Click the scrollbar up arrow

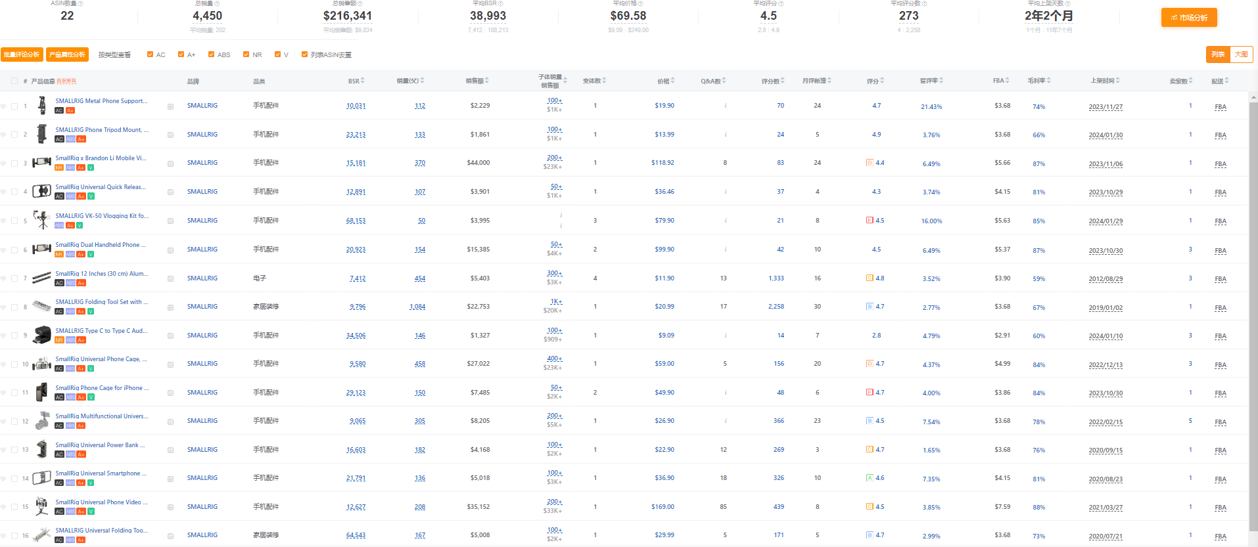click(x=1253, y=97)
